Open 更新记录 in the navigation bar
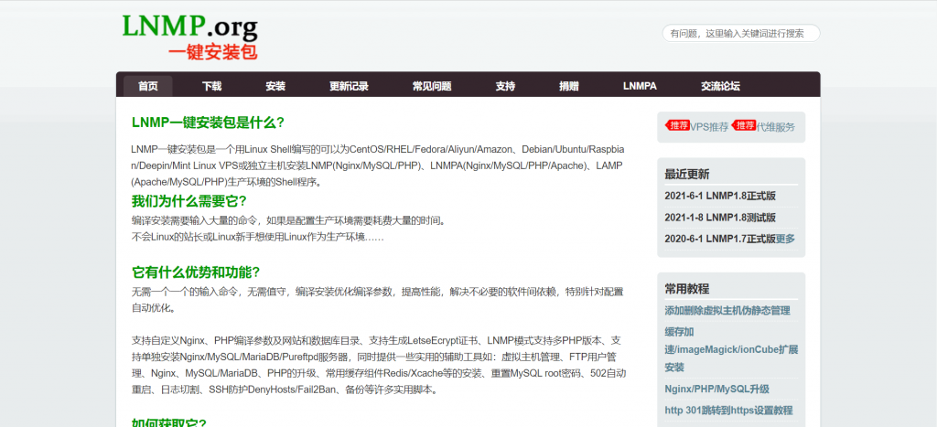This screenshot has width=937, height=427. (x=349, y=86)
